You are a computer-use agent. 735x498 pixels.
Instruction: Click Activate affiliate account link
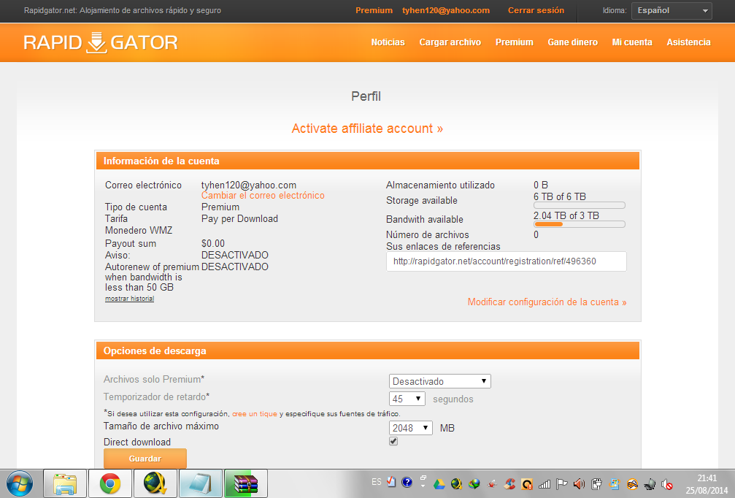pyautogui.click(x=367, y=129)
